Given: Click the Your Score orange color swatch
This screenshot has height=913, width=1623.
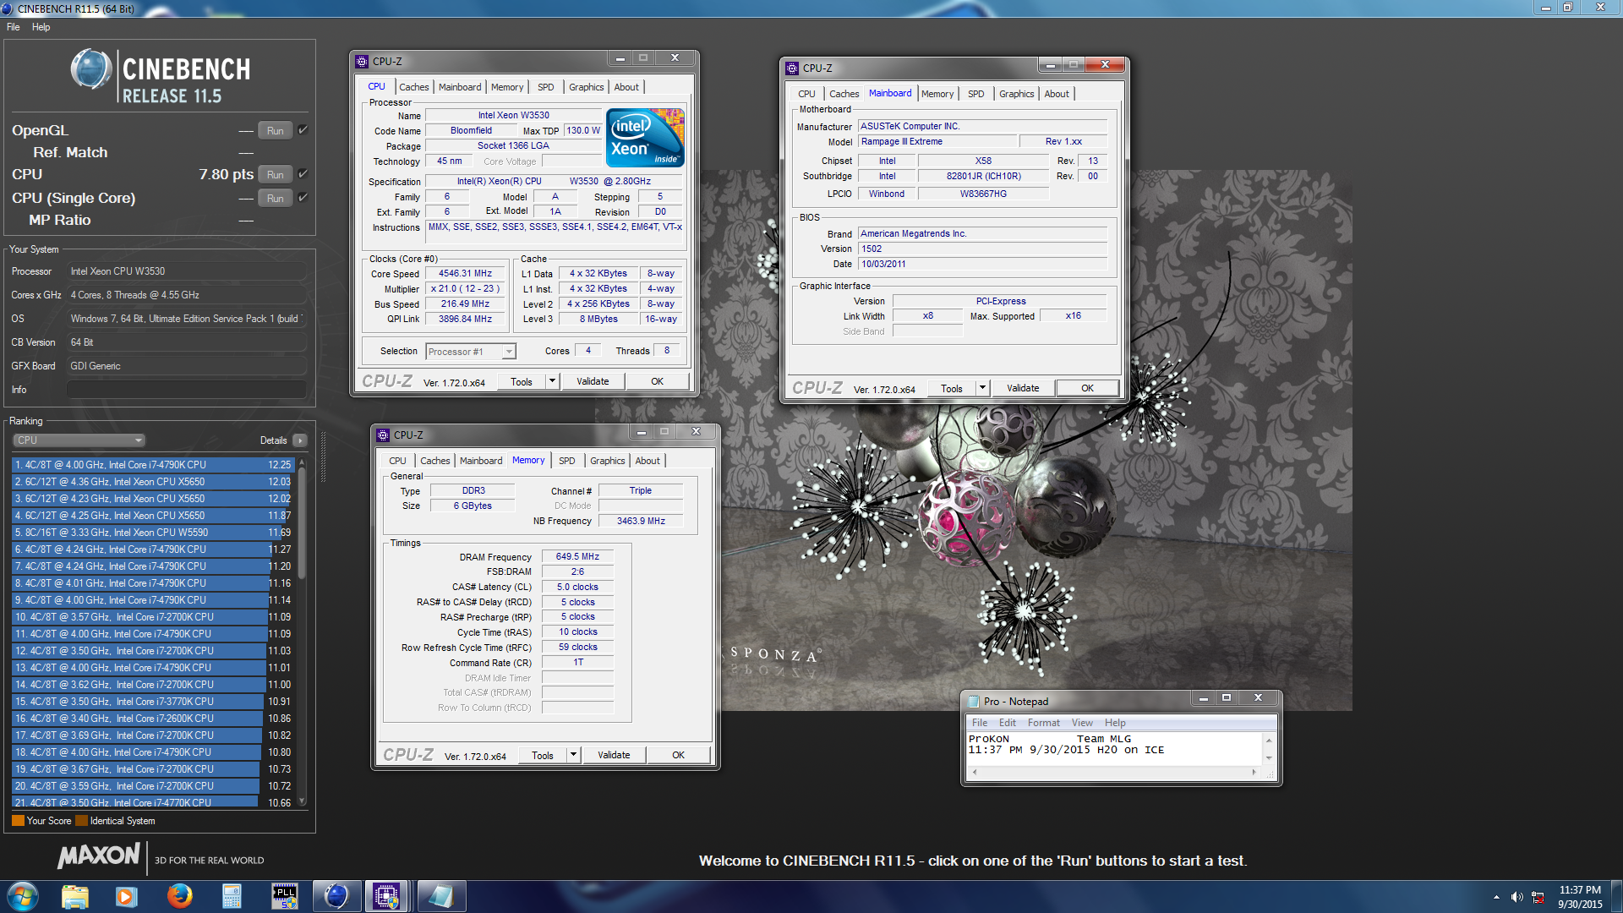Looking at the screenshot, I should pos(18,820).
